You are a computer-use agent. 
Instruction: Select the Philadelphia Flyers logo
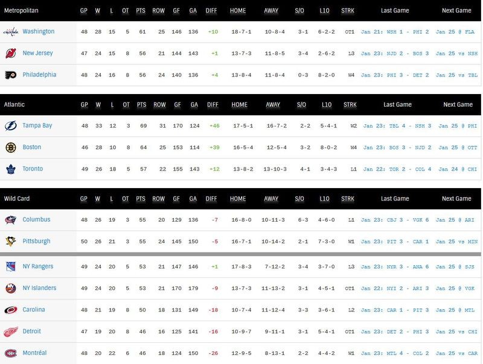[x=11, y=75]
